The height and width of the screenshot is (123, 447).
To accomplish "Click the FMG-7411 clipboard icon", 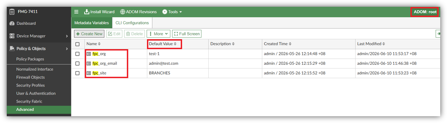I will [12, 12].
